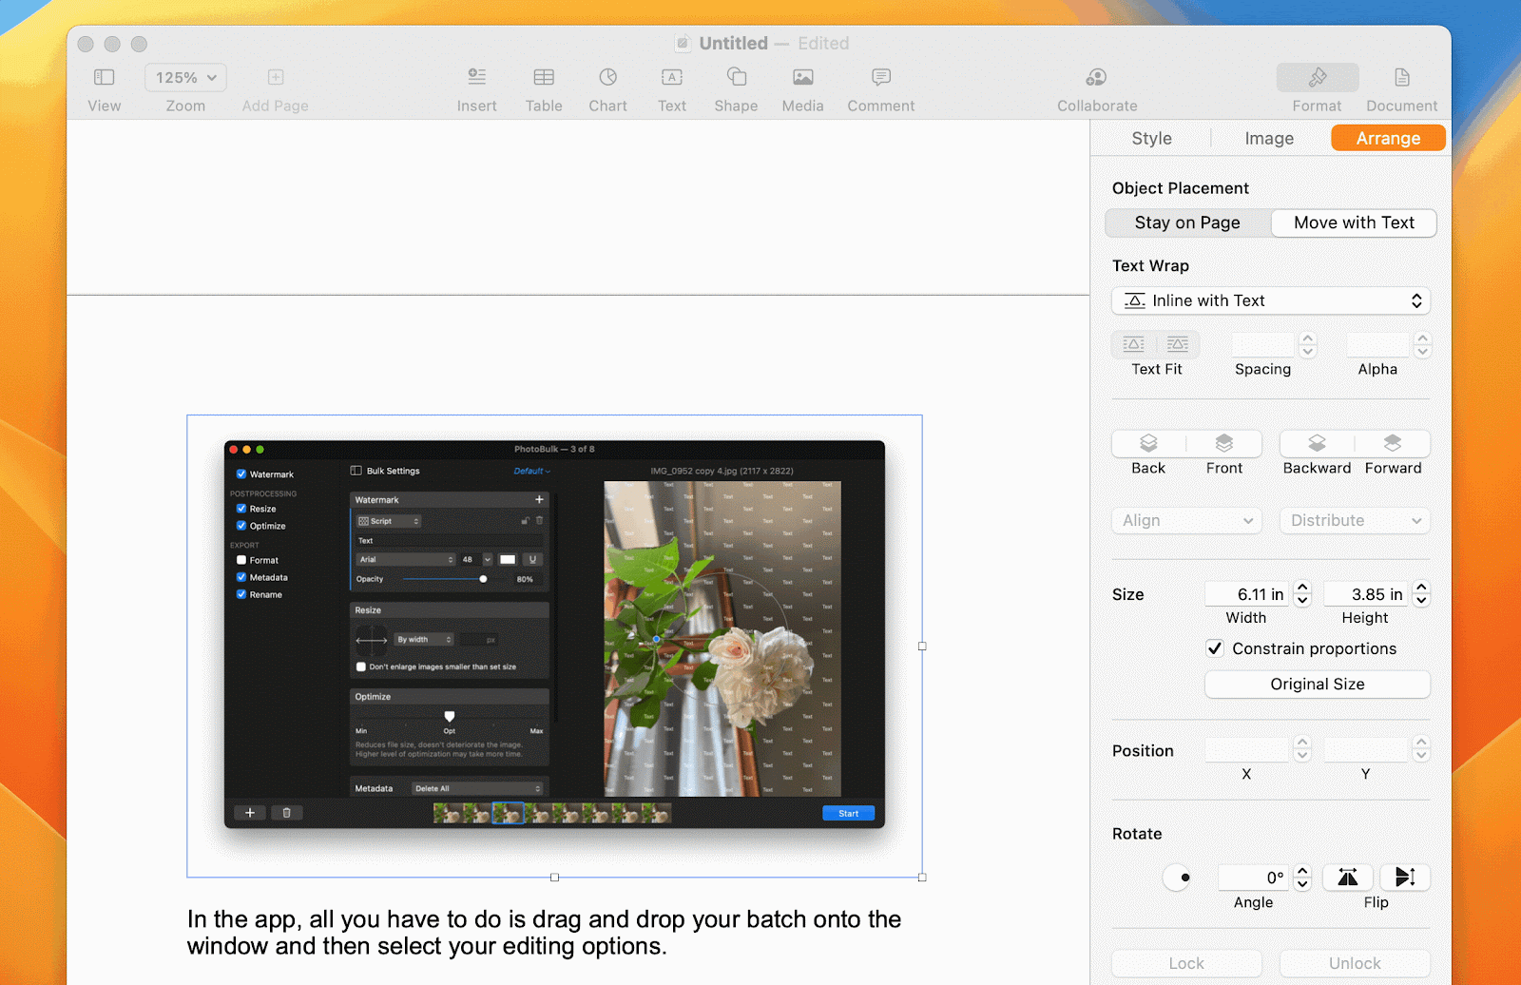Click the Spacing input field
Image resolution: width=1521 pixels, height=985 pixels.
1262,344
